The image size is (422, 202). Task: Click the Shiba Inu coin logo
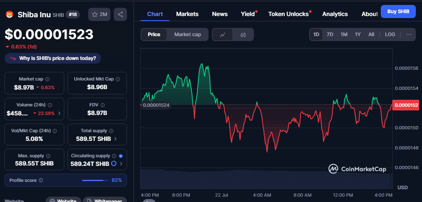tap(9, 14)
